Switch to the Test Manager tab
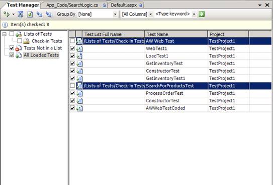Image resolution: width=273 pixels, height=185 pixels. [23, 5]
